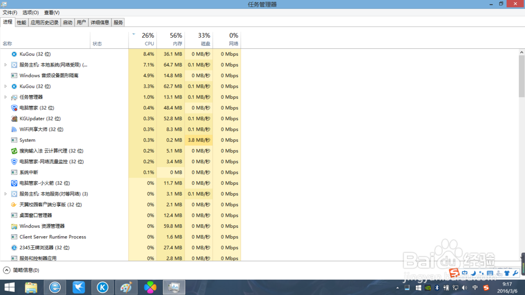Click the 天翼校园客户端分享版 icon
The image size is (525, 295).
pos(14,205)
